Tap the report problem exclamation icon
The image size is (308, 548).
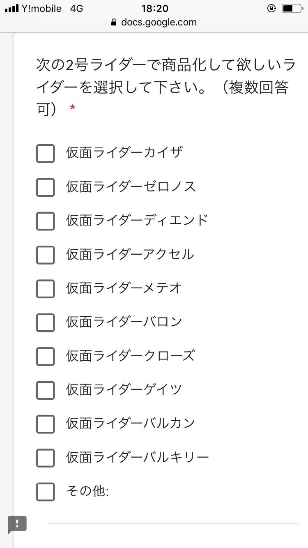(17, 524)
